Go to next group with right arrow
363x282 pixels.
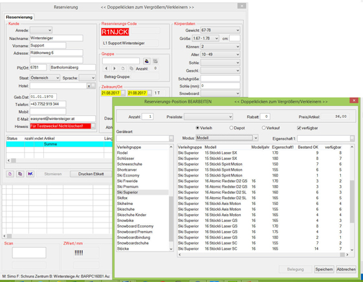[x=115, y=69]
